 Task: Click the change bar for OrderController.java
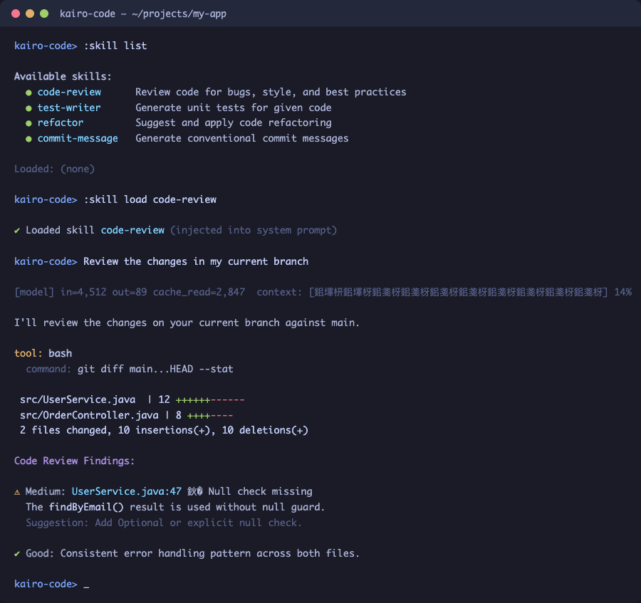tap(210, 416)
